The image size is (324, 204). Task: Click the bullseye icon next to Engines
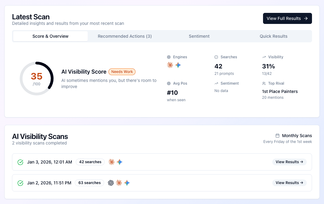[x=168, y=57]
